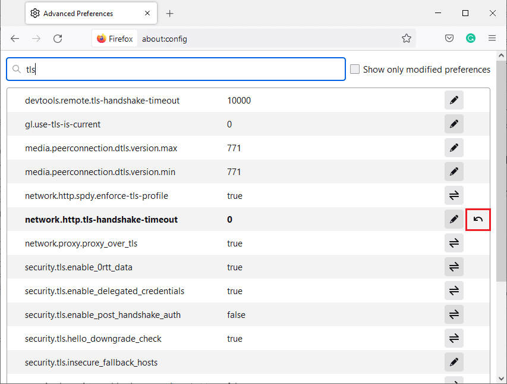Select security.tls.insecure_fallback_hosts name
Image resolution: width=507 pixels, height=384 pixels.
pos(91,363)
